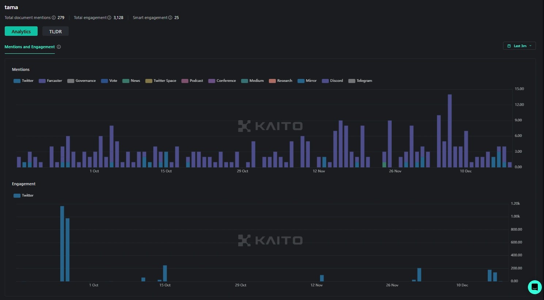Toggle Farcaster series in Mentions legend

point(50,81)
